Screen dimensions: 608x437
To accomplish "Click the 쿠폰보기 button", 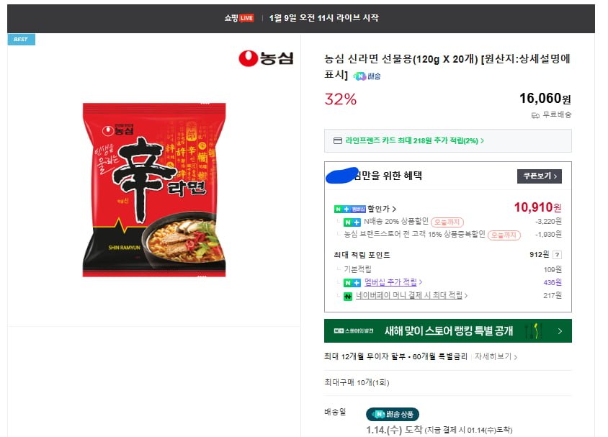I will tap(539, 176).
